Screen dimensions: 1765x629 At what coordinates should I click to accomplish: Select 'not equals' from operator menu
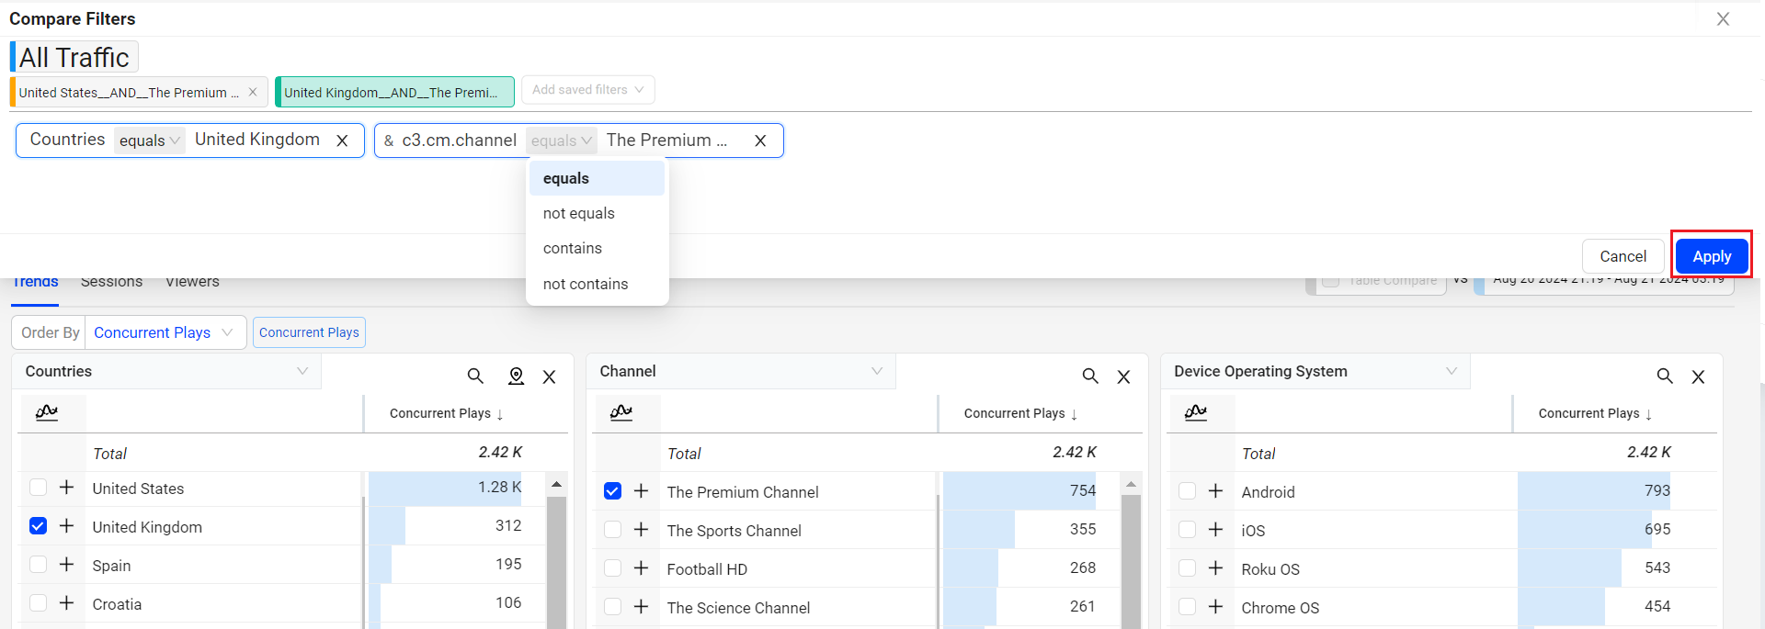pyautogui.click(x=578, y=213)
